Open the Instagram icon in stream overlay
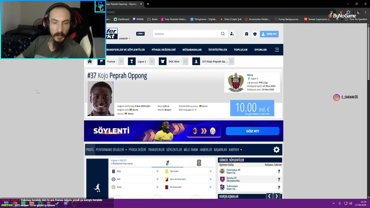The width and height of the screenshot is (370, 208). [336, 97]
